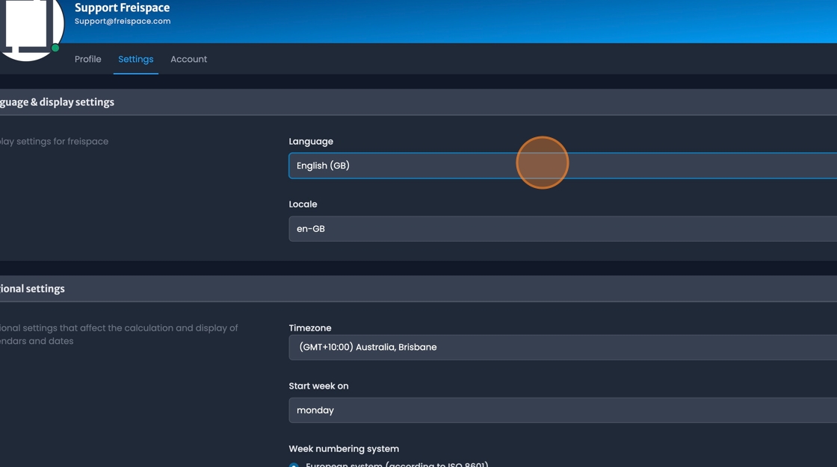Click the green online status indicator dot
The width and height of the screenshot is (837, 467).
(55, 48)
